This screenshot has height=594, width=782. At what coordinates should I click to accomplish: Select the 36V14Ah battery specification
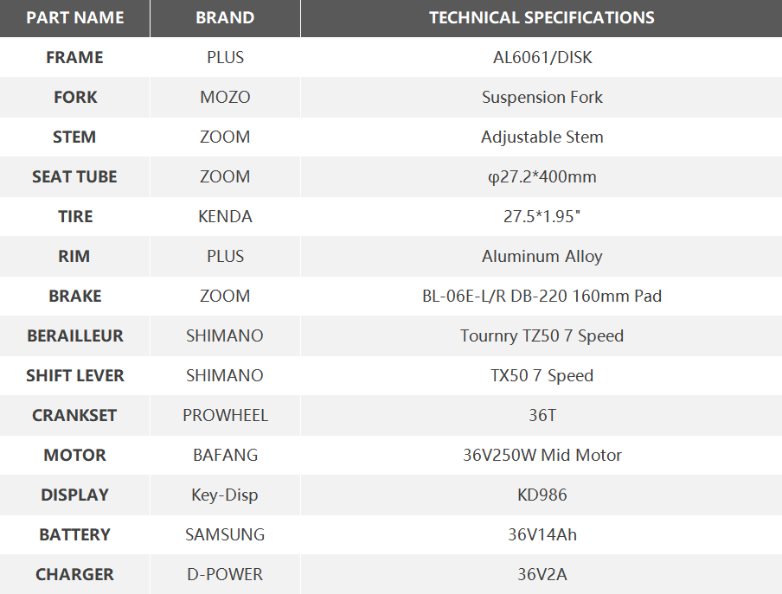pos(542,535)
